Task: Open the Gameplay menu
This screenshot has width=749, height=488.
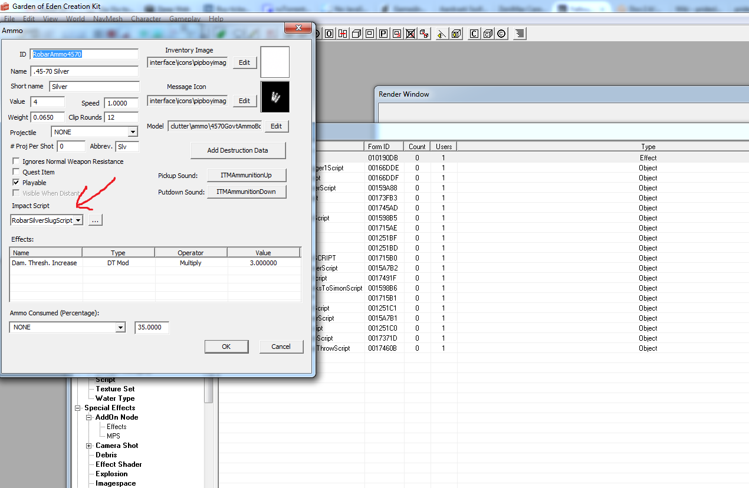Action: (185, 18)
